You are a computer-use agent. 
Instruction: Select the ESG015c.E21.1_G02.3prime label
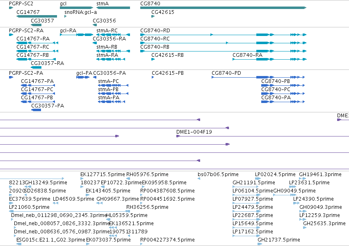[51, 240]
